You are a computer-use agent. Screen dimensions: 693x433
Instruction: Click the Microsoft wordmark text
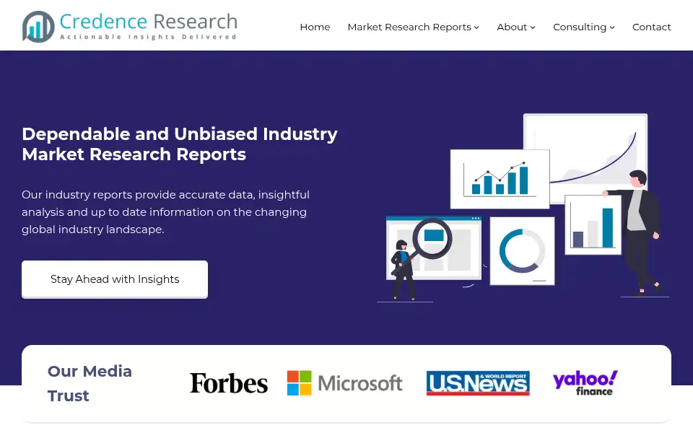(x=359, y=383)
